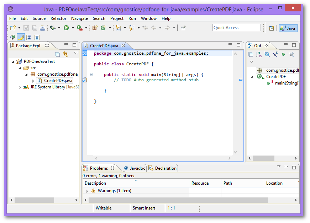Viewport: 310px width, 223px height.
Task: Open New Class dropdown arrow
Action: click(110, 28)
